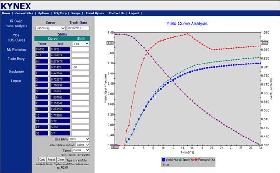
Task: Click shift field for tenor 15
Action: click(80, 121)
